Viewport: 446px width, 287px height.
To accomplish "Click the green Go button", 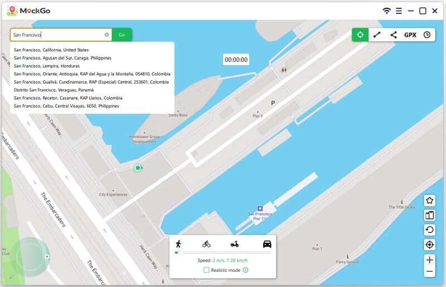I will (122, 35).
